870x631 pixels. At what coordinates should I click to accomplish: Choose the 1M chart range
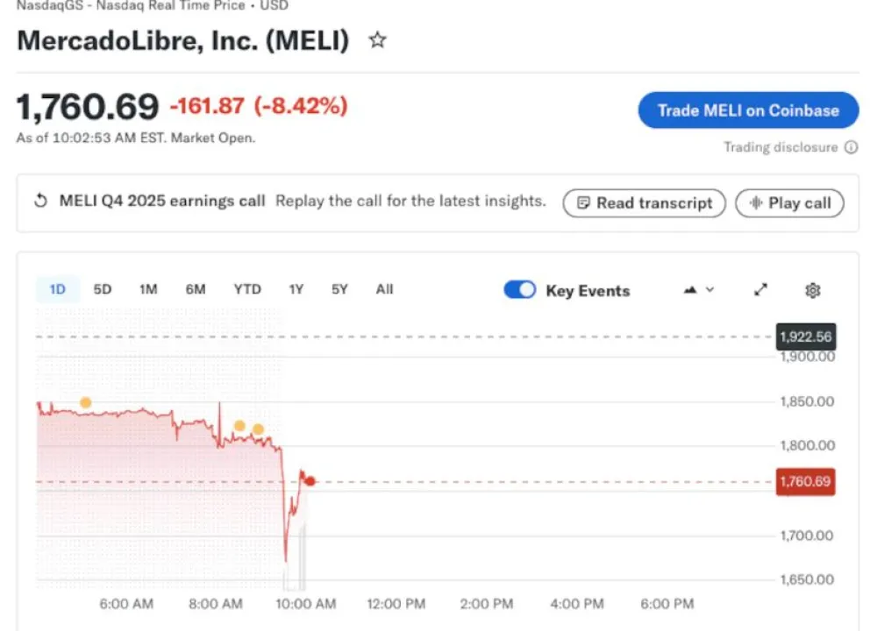coord(148,289)
